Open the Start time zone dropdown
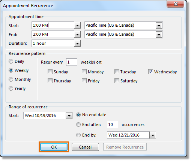 coord(159,26)
